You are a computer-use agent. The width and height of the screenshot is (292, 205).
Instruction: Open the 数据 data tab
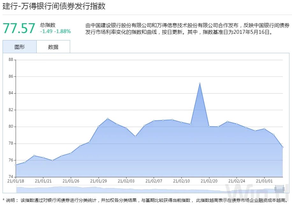click(53, 47)
